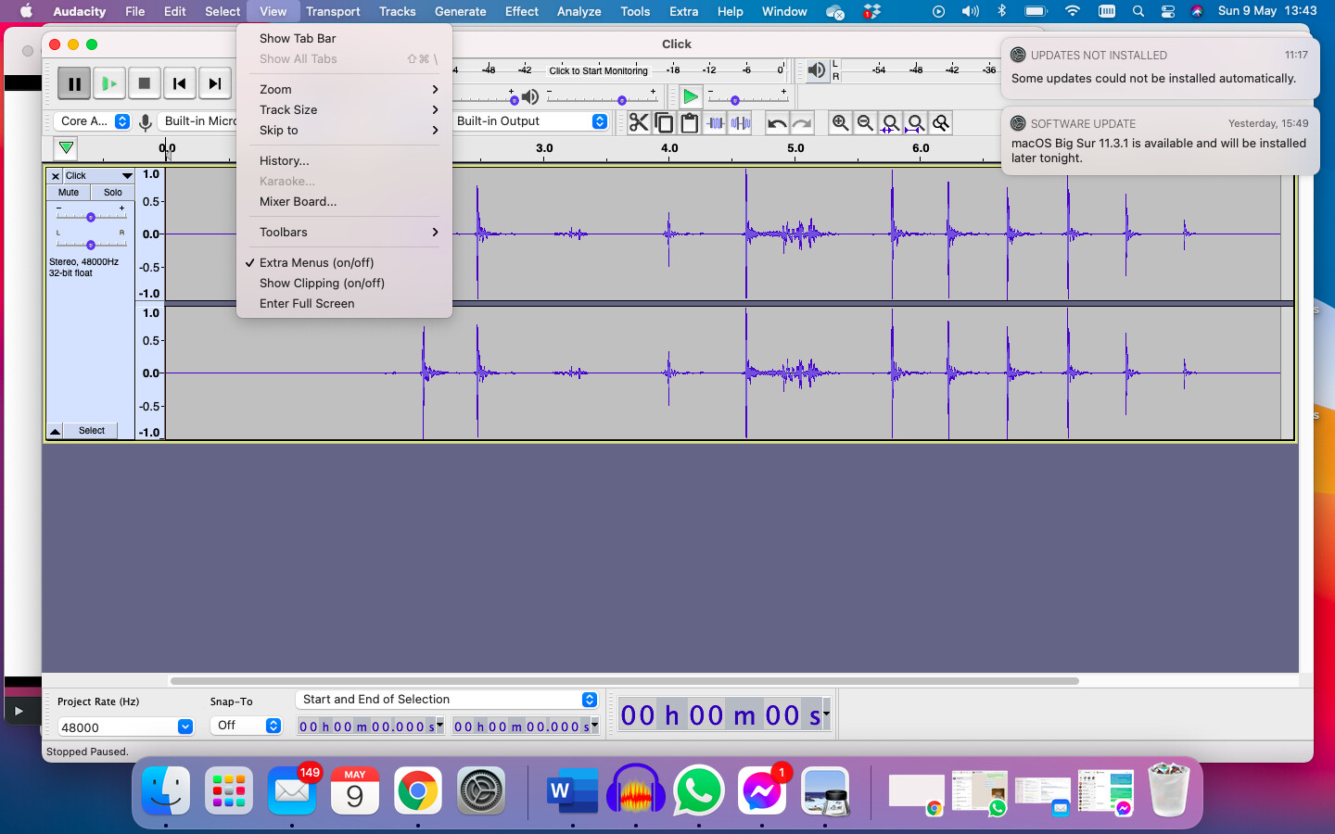Silence the audio selection
This screenshot has height=834, width=1335.
pos(741,122)
